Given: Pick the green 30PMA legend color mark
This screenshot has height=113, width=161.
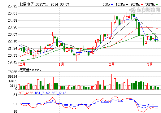Looking at the screenshot, I should 157,4.
